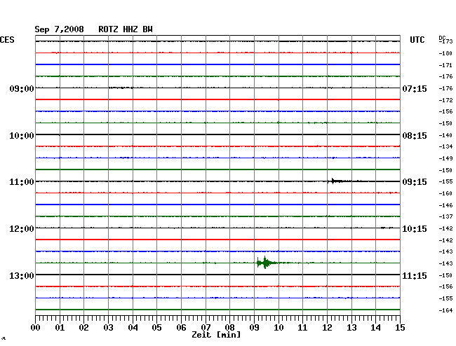The width and height of the screenshot is (456, 346).
Task: Click the "06" minute axis label
Action: pyautogui.click(x=181, y=328)
